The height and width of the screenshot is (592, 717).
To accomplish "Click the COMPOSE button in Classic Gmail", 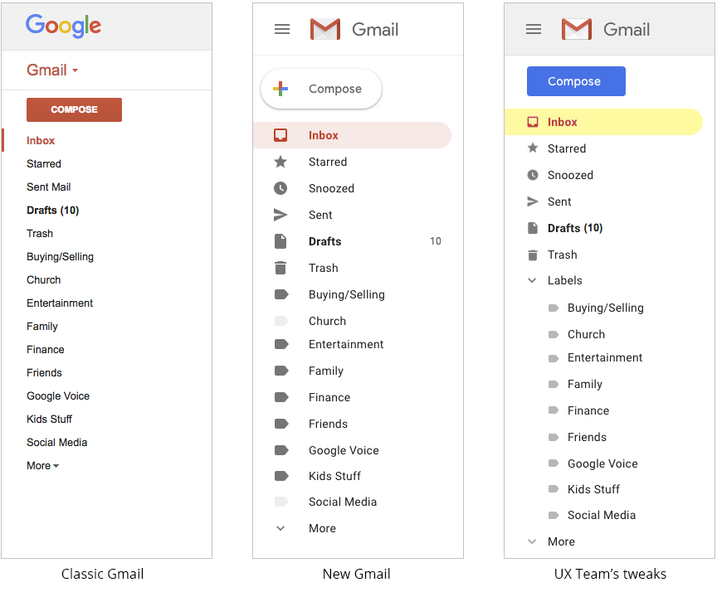I will [x=74, y=109].
